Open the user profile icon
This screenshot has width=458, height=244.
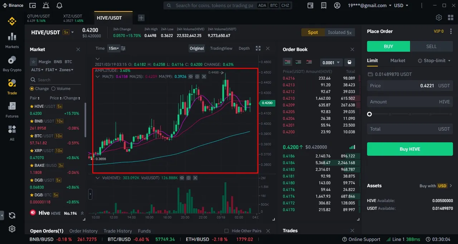337,5
